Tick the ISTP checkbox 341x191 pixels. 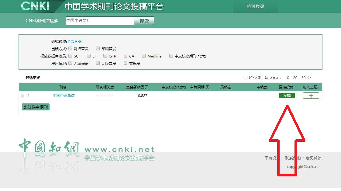point(105,56)
